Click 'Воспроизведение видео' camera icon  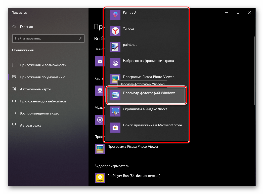pos(14,113)
